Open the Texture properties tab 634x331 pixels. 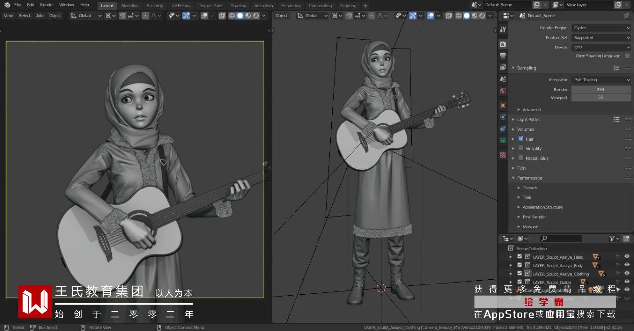coord(503,155)
